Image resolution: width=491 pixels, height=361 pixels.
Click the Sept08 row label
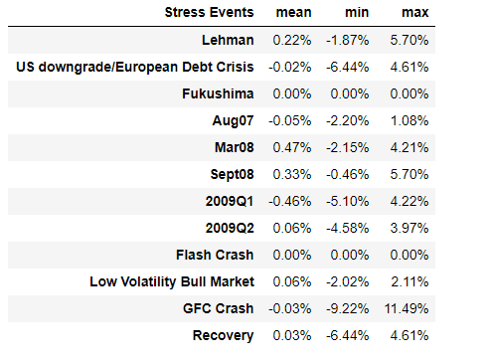click(233, 174)
